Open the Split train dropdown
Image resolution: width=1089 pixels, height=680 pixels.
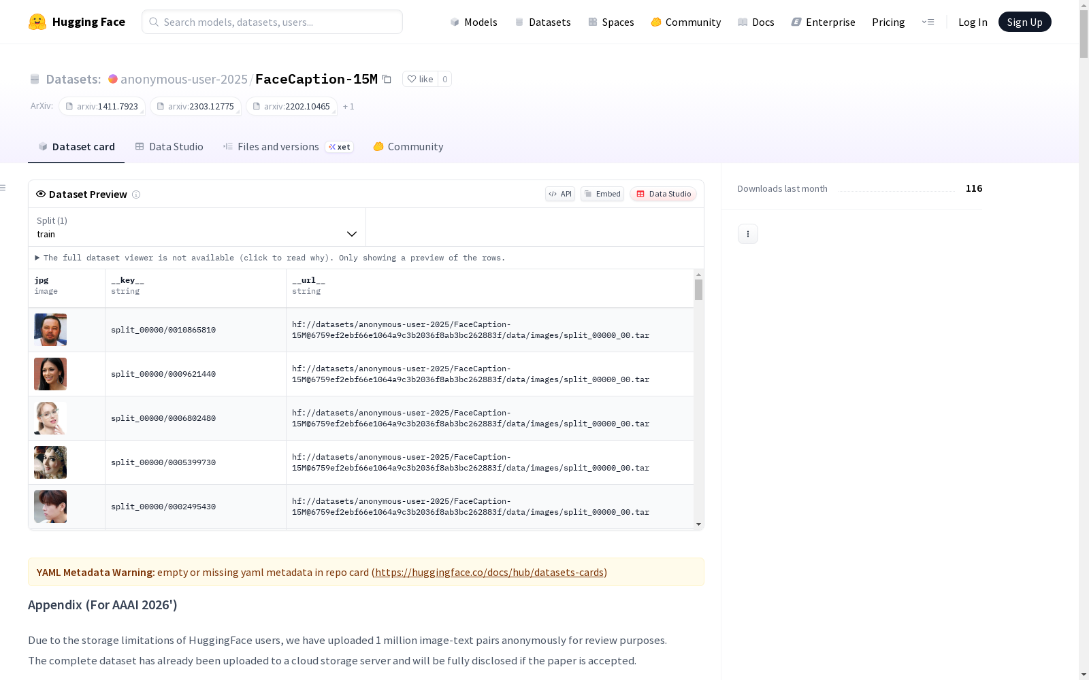click(x=197, y=227)
